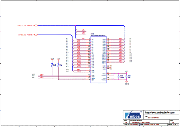Open the http://arm.embedinfo.com link
Image resolution: width=180 pixels, height=127 pixels.
(159, 113)
